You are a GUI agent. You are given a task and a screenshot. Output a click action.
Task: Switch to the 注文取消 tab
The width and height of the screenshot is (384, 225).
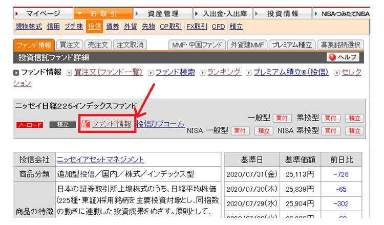click(x=130, y=45)
